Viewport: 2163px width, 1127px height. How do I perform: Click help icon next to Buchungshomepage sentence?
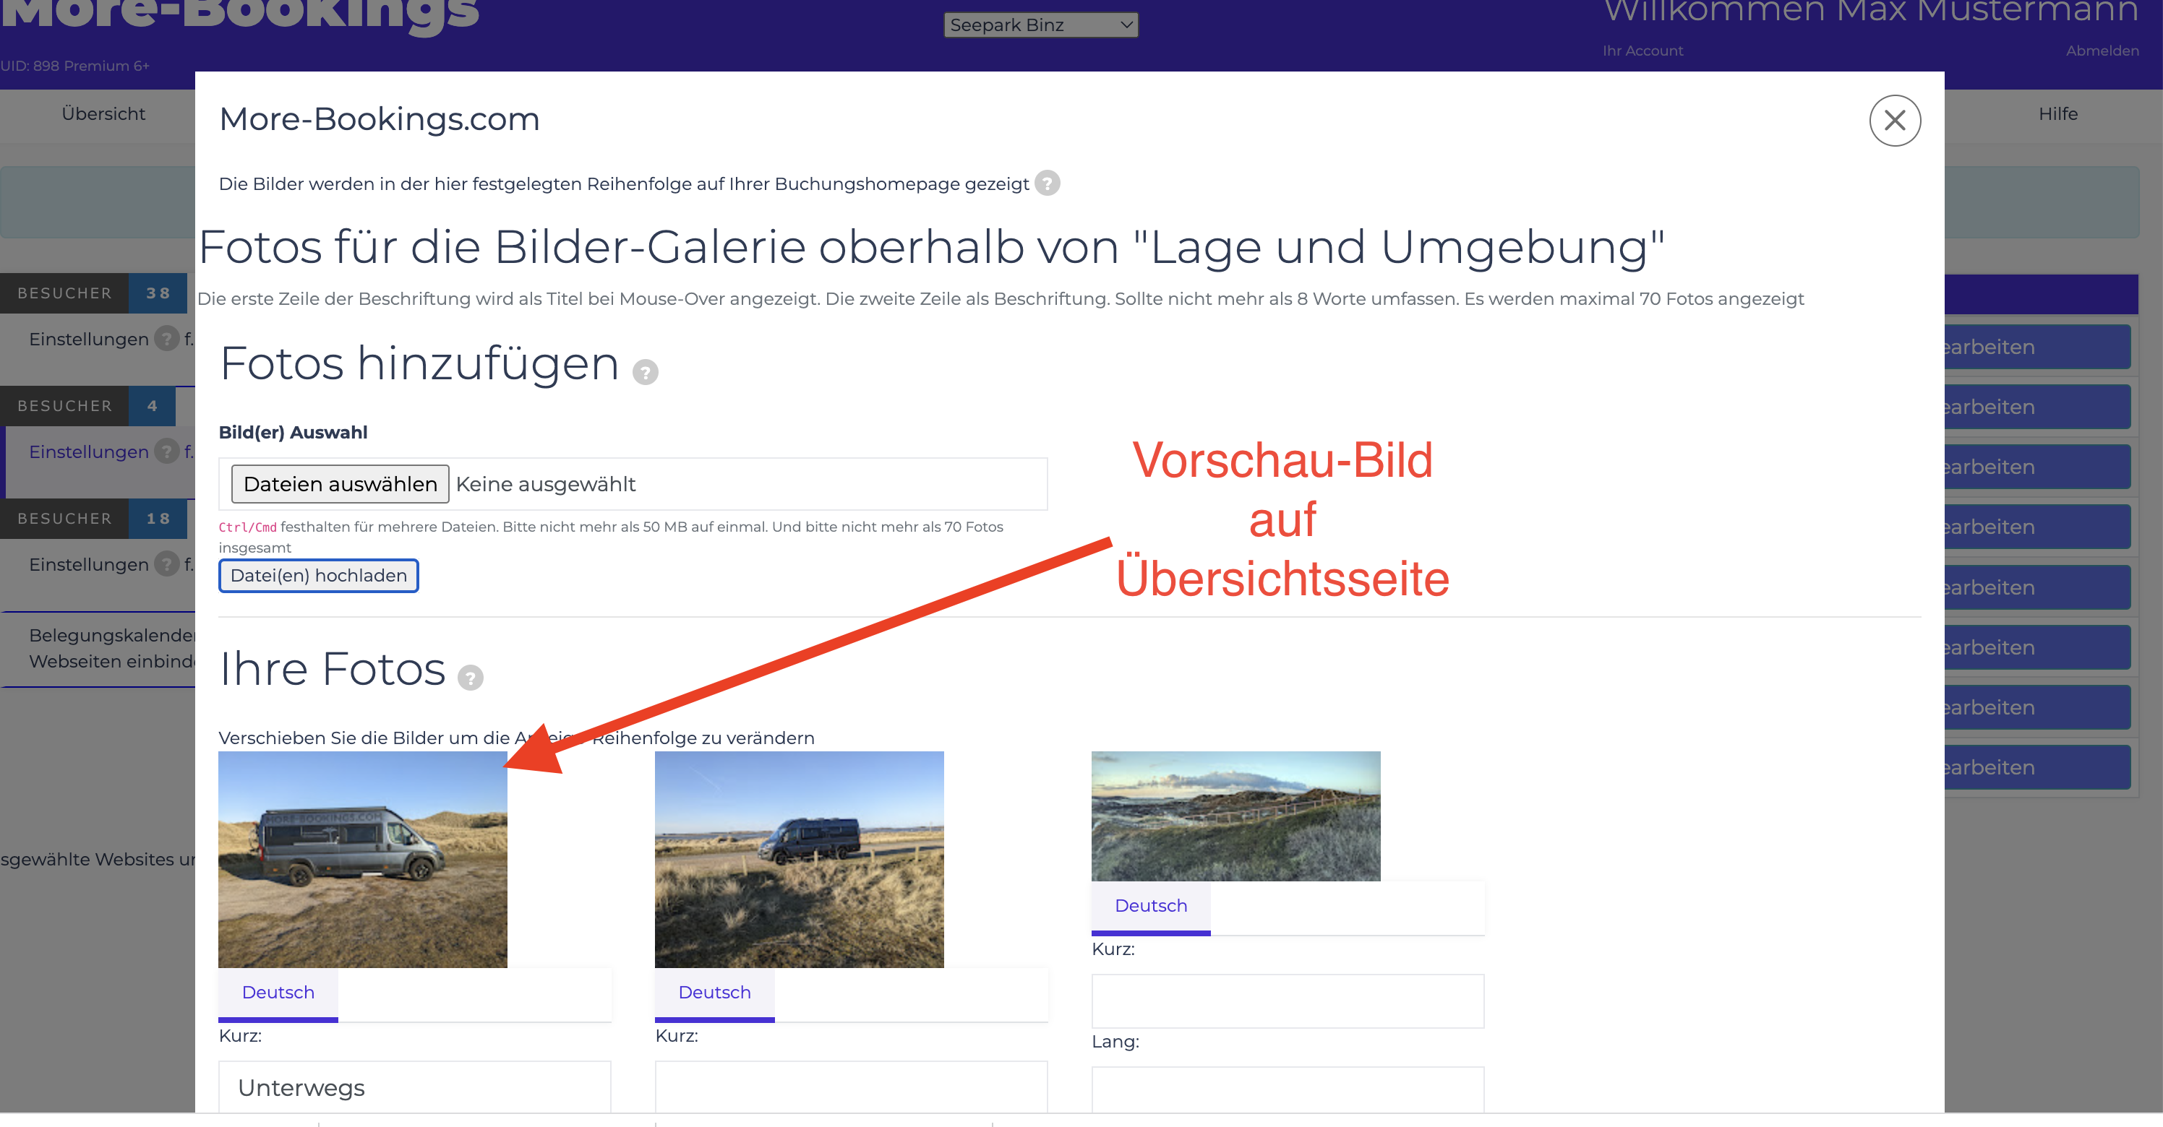click(1047, 183)
